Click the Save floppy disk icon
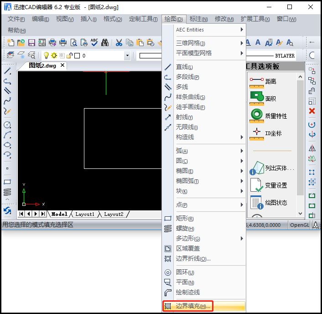The image size is (322, 314). point(31,42)
